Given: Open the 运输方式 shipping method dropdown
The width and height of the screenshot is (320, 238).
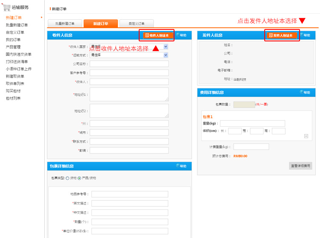Looking at the screenshot, I should (166, 55).
